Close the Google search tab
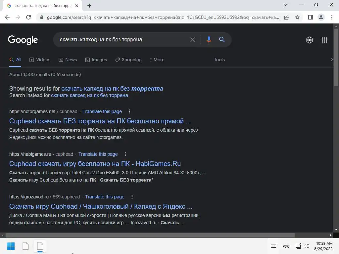Image resolution: width=339 pixels, height=254 pixels. tap(77, 6)
